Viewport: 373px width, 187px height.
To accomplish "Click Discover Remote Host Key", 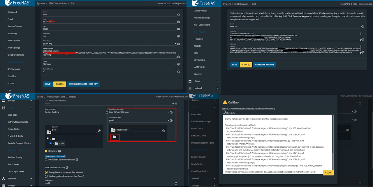I will tap(84, 84).
